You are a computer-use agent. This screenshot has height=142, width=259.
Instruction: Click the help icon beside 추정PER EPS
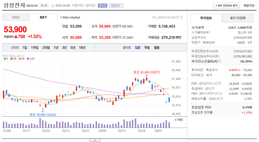(x=213, y=88)
